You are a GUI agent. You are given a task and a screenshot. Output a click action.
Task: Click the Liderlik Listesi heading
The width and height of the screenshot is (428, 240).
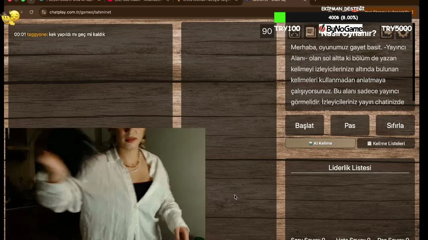[x=350, y=168]
